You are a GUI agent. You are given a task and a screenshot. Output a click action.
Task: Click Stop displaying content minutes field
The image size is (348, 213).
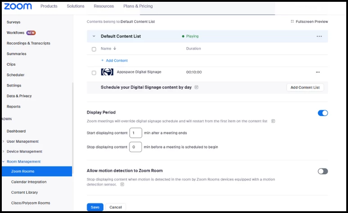(x=136, y=147)
